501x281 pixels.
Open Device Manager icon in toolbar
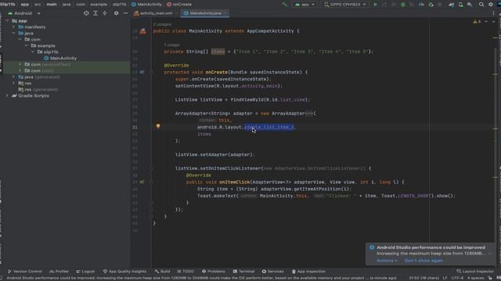[x=460, y=5]
